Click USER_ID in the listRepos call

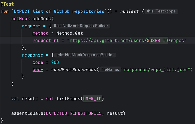pos(92,99)
